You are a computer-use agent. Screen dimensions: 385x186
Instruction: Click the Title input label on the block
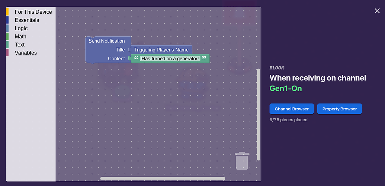120,50
